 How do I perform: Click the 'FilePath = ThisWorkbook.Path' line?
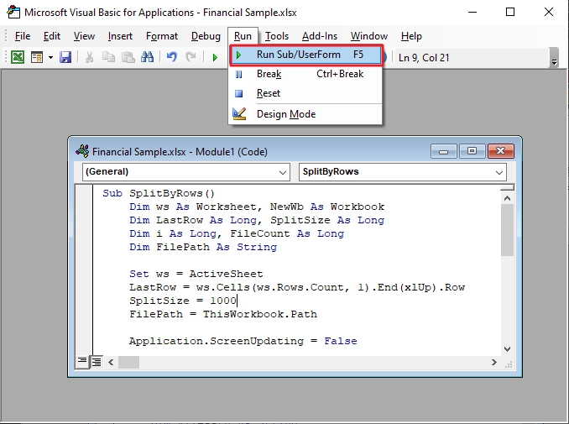tap(223, 314)
